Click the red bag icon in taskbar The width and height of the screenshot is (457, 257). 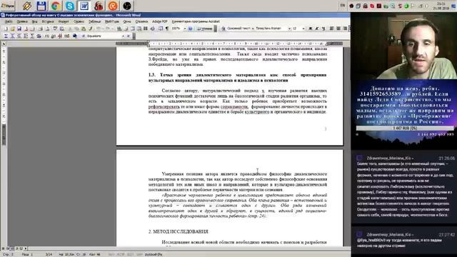click(99, 6)
